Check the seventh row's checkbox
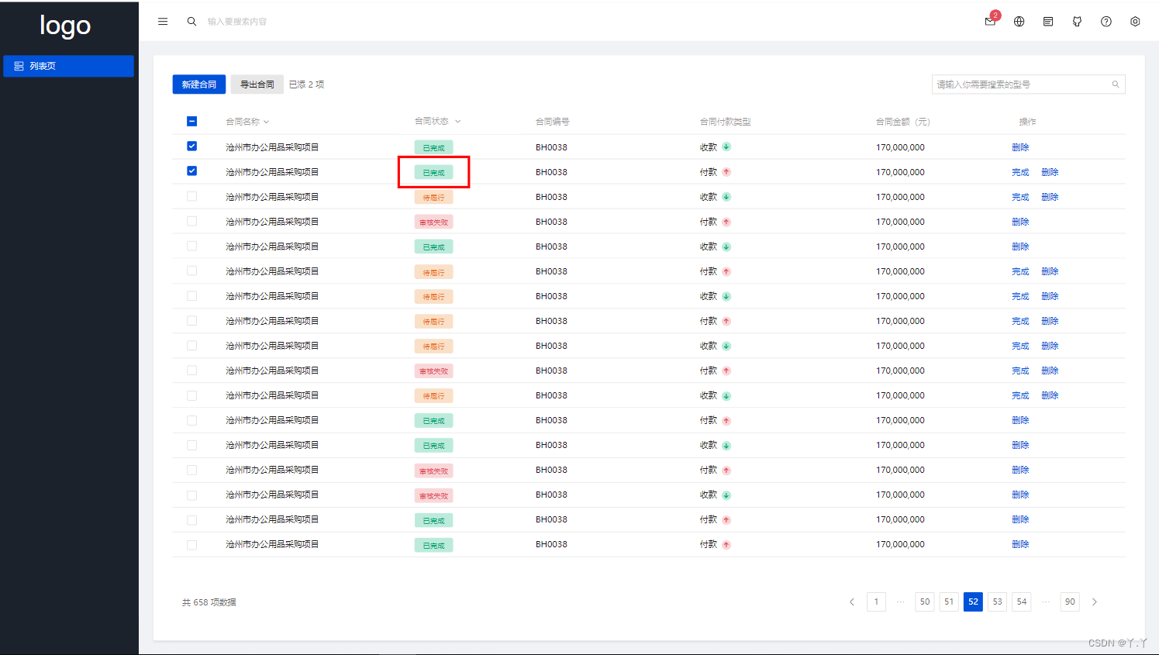 point(191,296)
